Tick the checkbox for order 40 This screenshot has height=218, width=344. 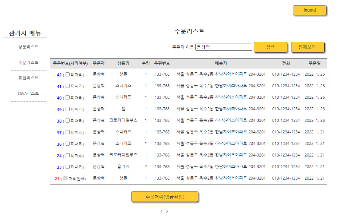pyautogui.click(x=67, y=97)
